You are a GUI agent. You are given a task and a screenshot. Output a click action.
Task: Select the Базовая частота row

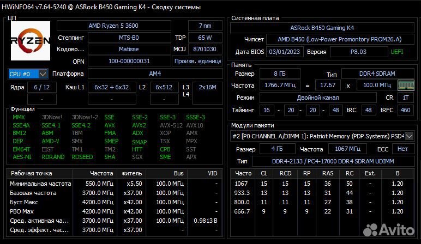tap(115, 193)
